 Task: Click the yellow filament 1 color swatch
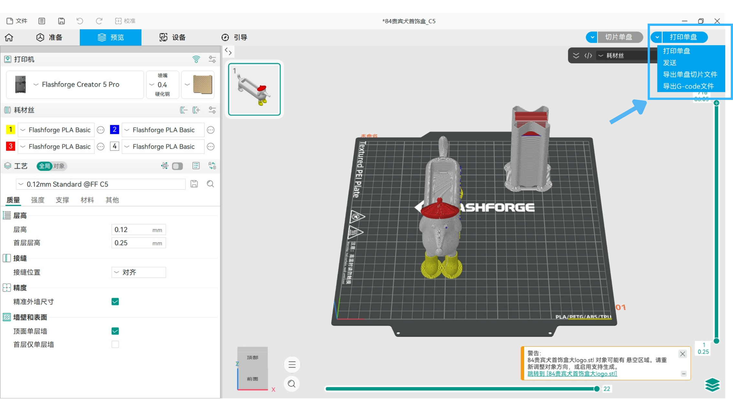tap(10, 130)
